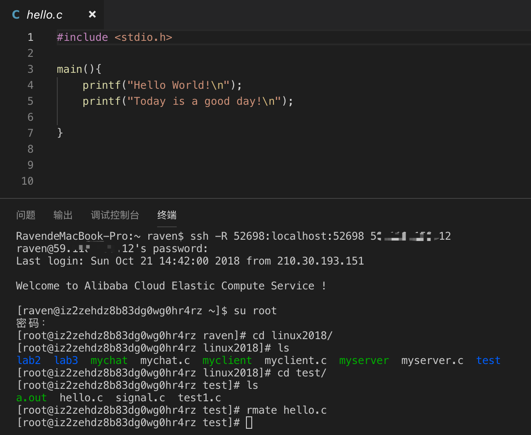The width and height of the screenshot is (531, 435).
Task: Click the 密码 password prompt line
Action: pos(31,323)
